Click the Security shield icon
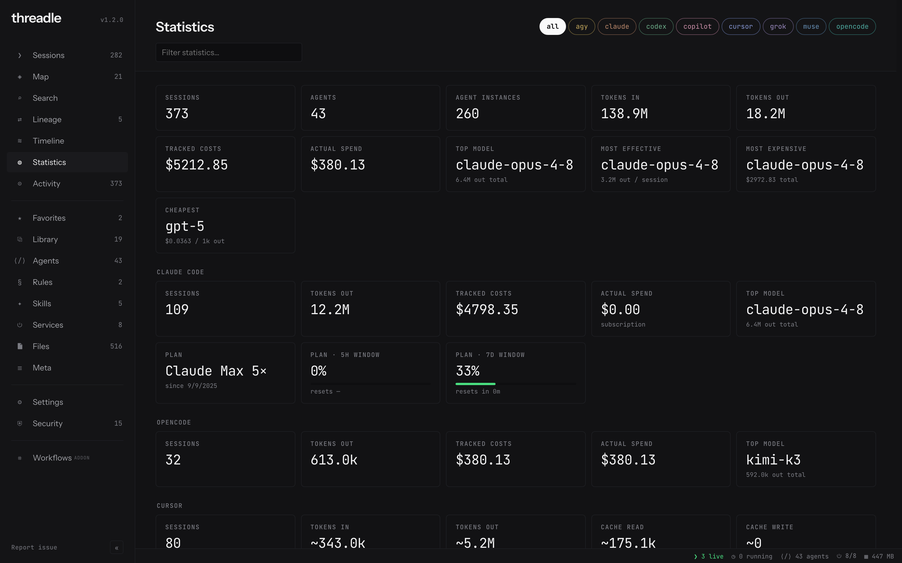The width and height of the screenshot is (902, 563). [x=20, y=424]
